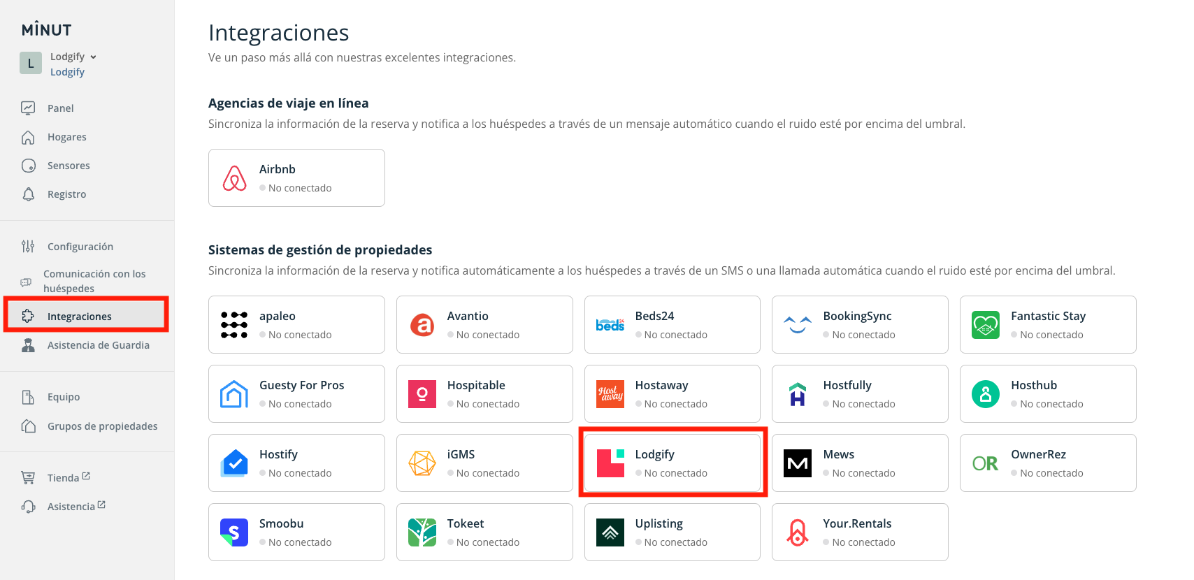Click the Tokeet logo icon

422,532
